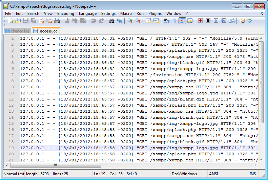The image size is (268, 180).
Task: Click 'length : 5793' status entry
Action: [37, 174]
